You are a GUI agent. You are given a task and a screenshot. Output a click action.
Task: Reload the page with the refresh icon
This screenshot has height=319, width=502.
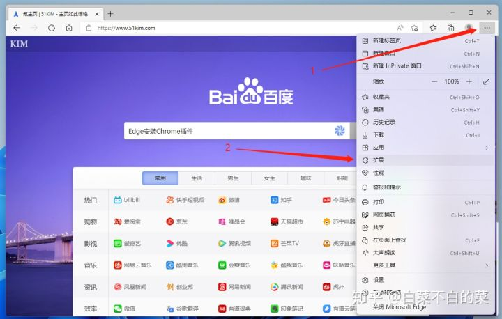51,28
